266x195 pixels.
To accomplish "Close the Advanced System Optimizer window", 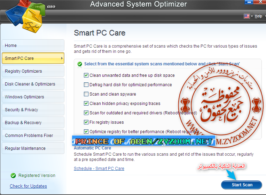I will click(260, 2).
